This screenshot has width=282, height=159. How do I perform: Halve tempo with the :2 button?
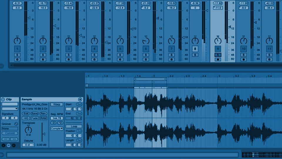click(x=53, y=123)
